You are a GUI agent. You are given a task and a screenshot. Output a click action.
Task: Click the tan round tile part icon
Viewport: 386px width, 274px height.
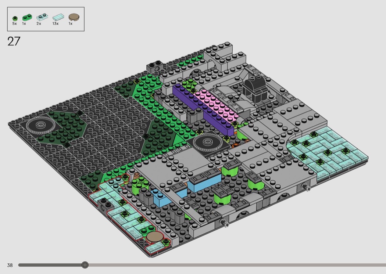(x=74, y=17)
